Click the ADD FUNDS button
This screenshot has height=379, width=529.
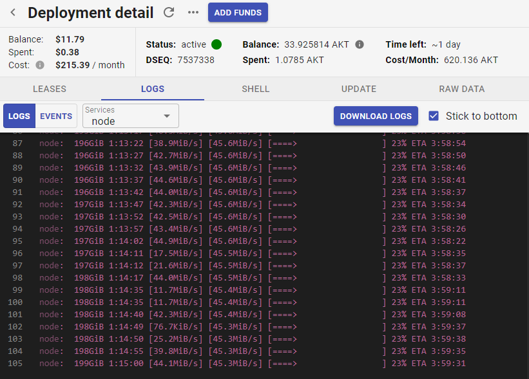point(238,12)
